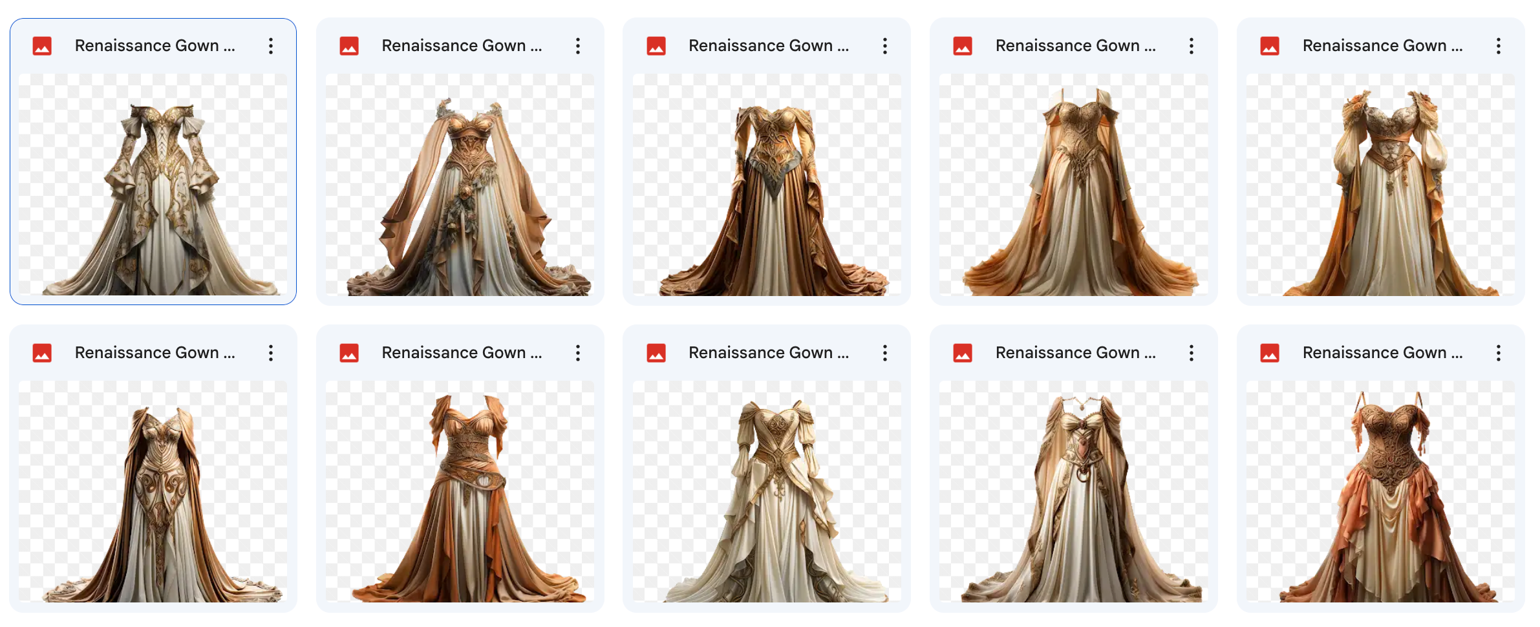
Task: Click 'Renaissance Gown ...' title on the highlighted card
Action: coord(155,46)
